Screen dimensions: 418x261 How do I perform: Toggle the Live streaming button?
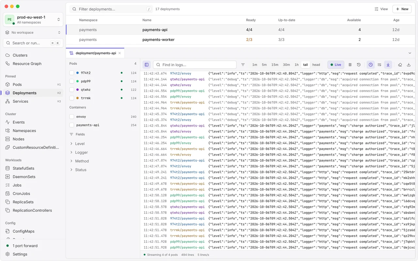336,65
